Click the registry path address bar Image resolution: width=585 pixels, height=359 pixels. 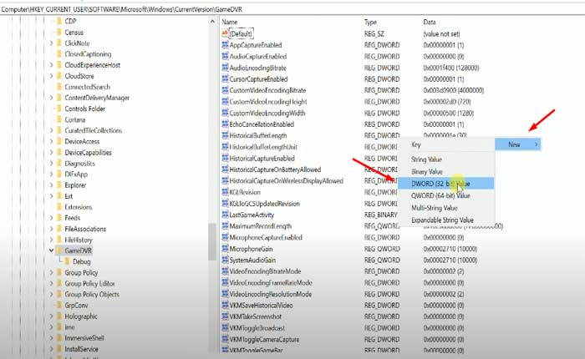[292, 9]
